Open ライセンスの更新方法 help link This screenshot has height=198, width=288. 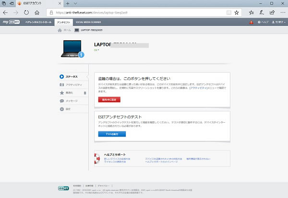point(115,162)
